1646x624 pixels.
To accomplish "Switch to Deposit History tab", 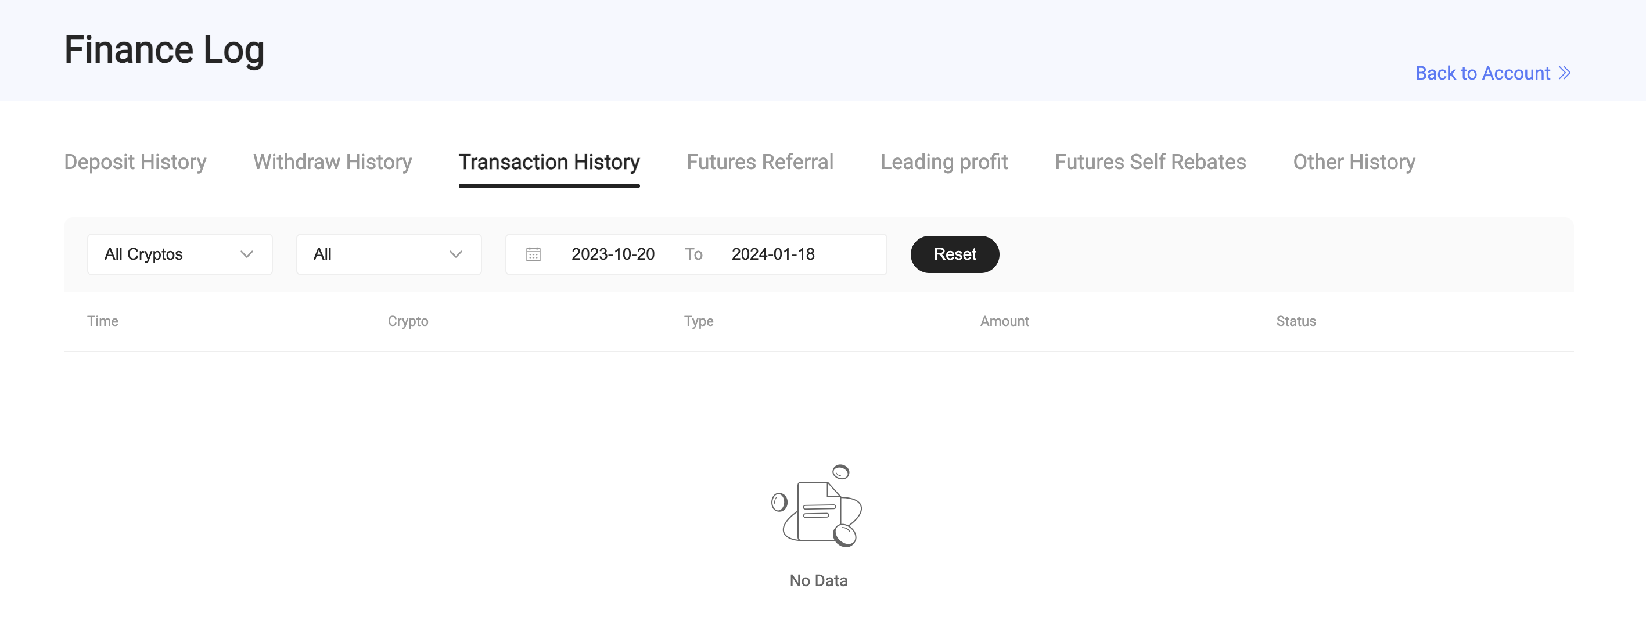I will 135,162.
